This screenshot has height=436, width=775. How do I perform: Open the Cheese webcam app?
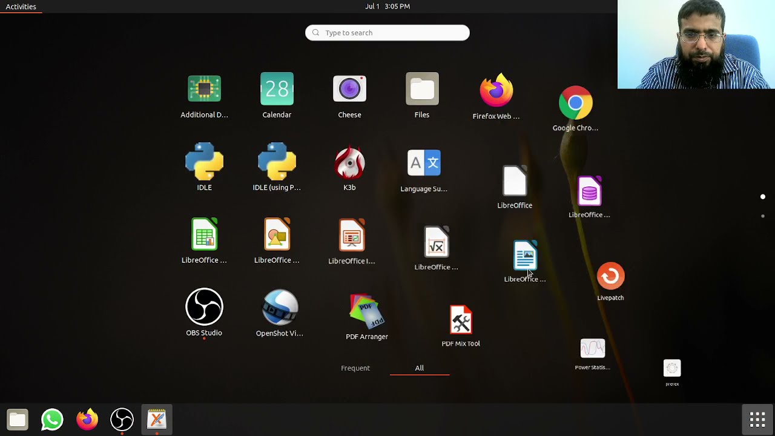(349, 90)
